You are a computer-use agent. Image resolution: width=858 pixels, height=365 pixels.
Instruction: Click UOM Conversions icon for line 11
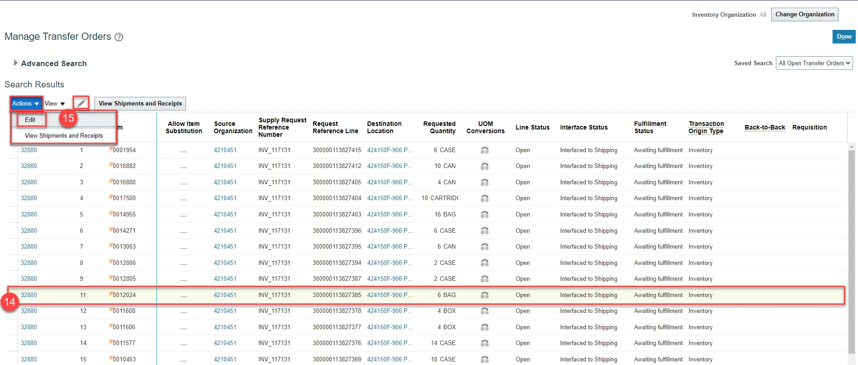click(x=485, y=295)
